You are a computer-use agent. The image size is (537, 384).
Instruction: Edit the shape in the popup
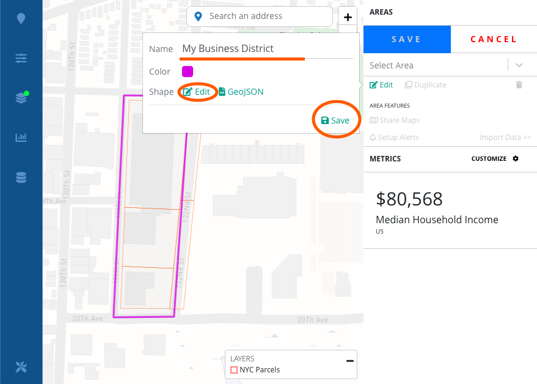pyautogui.click(x=196, y=92)
